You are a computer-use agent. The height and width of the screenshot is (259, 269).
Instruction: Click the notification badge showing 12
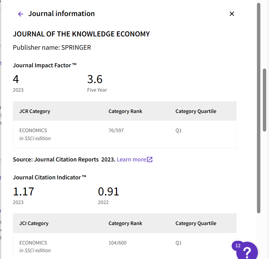[238, 246]
